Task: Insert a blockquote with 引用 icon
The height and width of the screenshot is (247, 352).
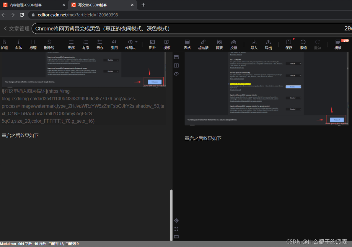Action: (x=114, y=44)
